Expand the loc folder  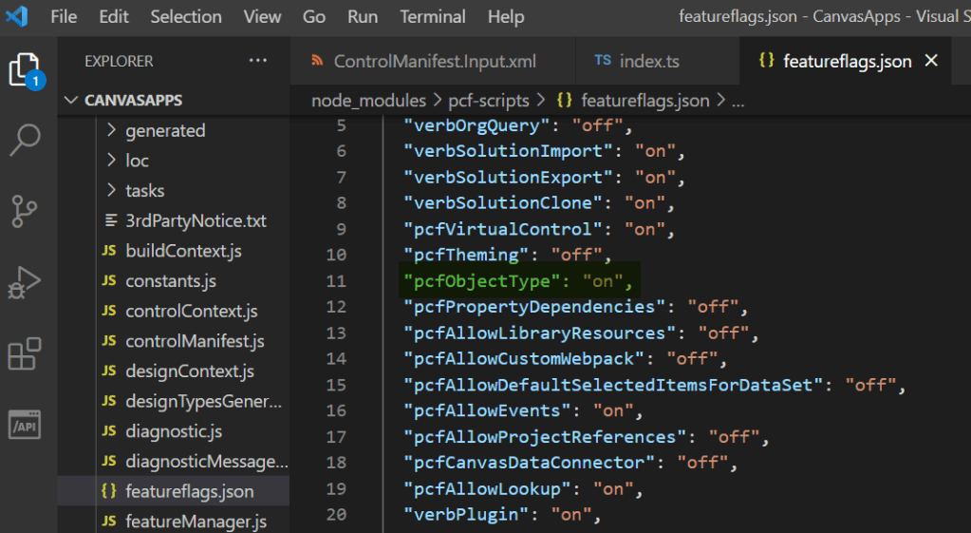coord(137,161)
